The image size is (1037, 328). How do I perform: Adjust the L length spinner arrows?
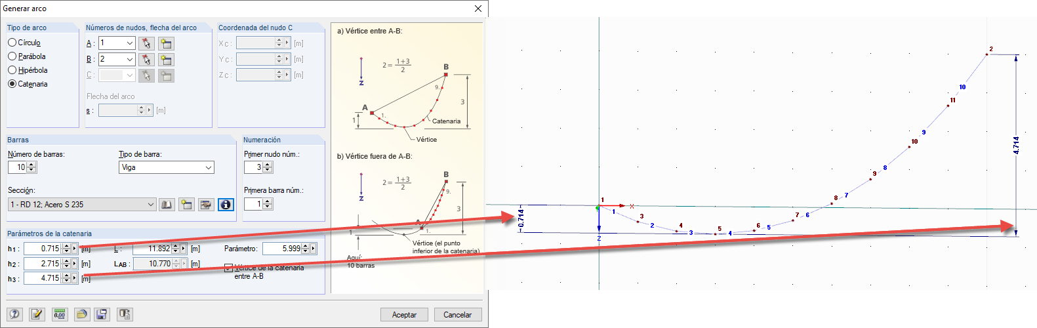(175, 249)
